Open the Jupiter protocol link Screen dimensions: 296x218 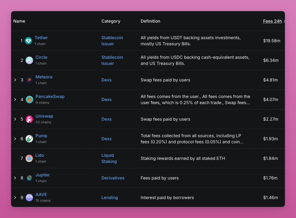point(43,175)
